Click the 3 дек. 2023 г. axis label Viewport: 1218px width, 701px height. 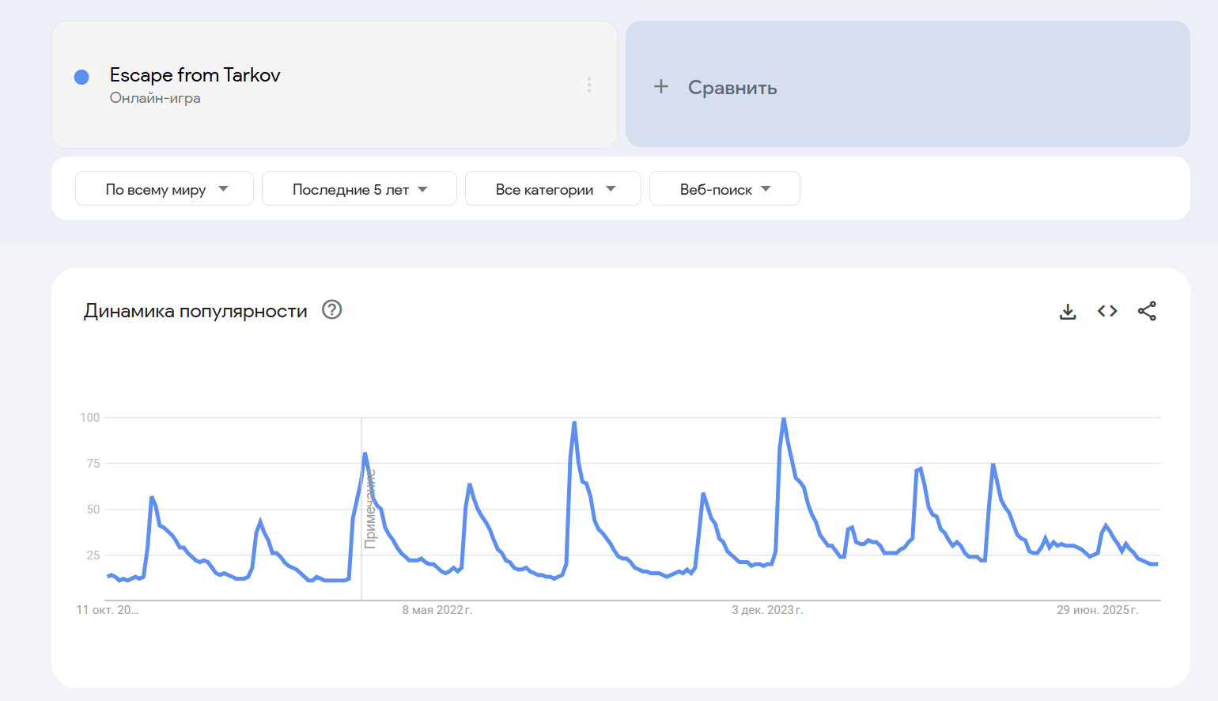click(x=767, y=610)
